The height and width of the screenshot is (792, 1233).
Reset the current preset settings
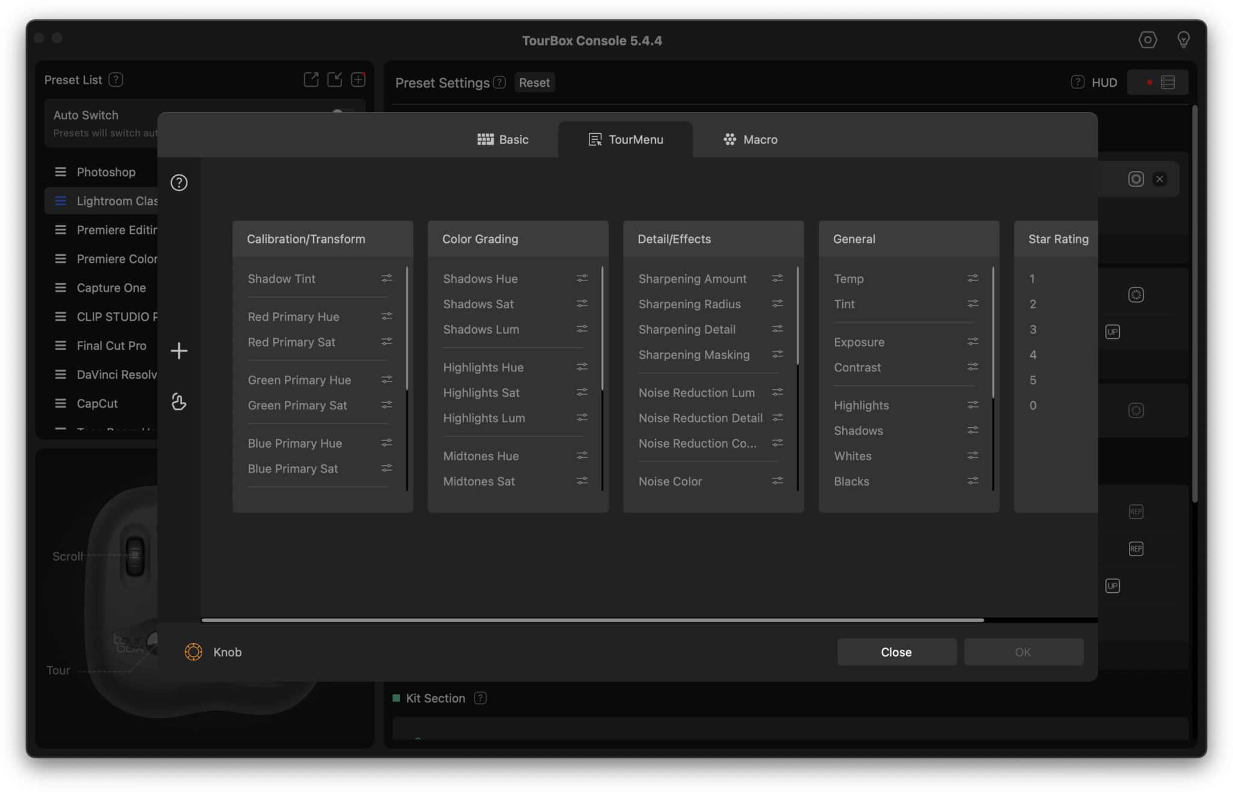533,82
